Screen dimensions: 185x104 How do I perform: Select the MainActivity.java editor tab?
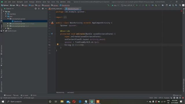click(73, 9)
